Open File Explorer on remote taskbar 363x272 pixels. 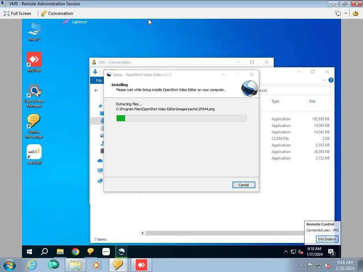click(x=60, y=251)
